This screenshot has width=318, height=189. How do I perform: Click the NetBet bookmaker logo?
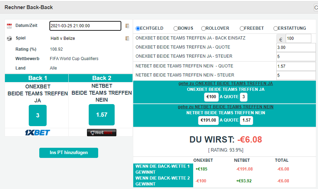click(x=102, y=133)
